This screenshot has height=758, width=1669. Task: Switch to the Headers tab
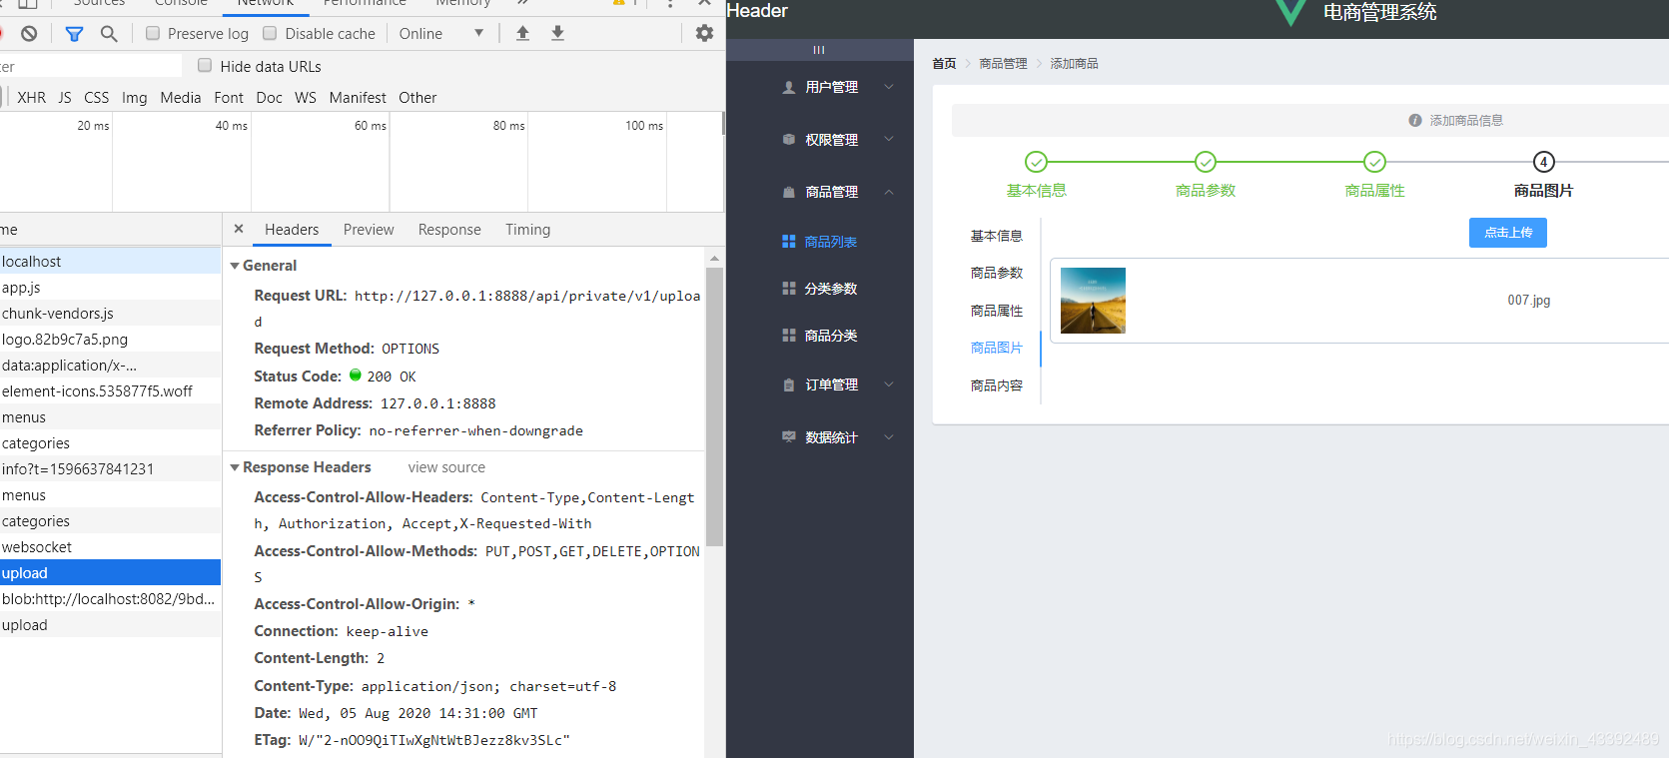292,230
